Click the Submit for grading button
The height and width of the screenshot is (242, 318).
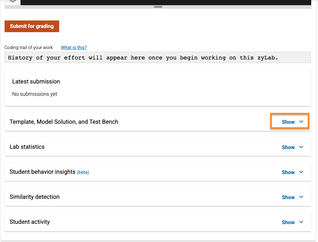[32, 26]
